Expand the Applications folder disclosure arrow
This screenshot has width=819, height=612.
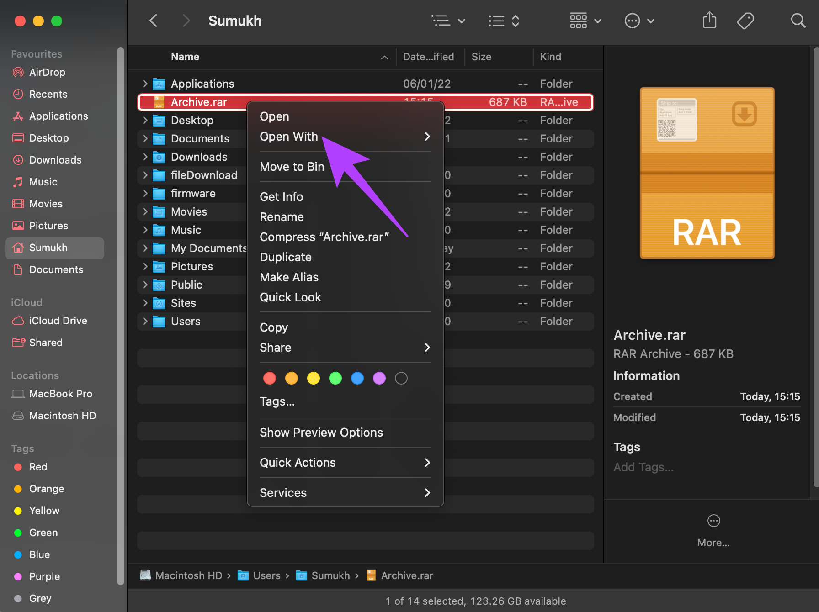point(145,84)
